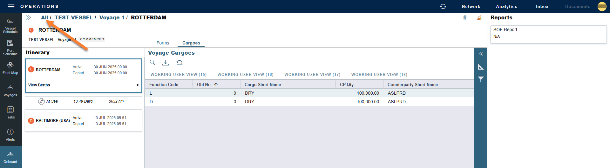Select Working User View (16)
Image resolution: width=610 pixels, height=168 pixels.
[245, 75]
